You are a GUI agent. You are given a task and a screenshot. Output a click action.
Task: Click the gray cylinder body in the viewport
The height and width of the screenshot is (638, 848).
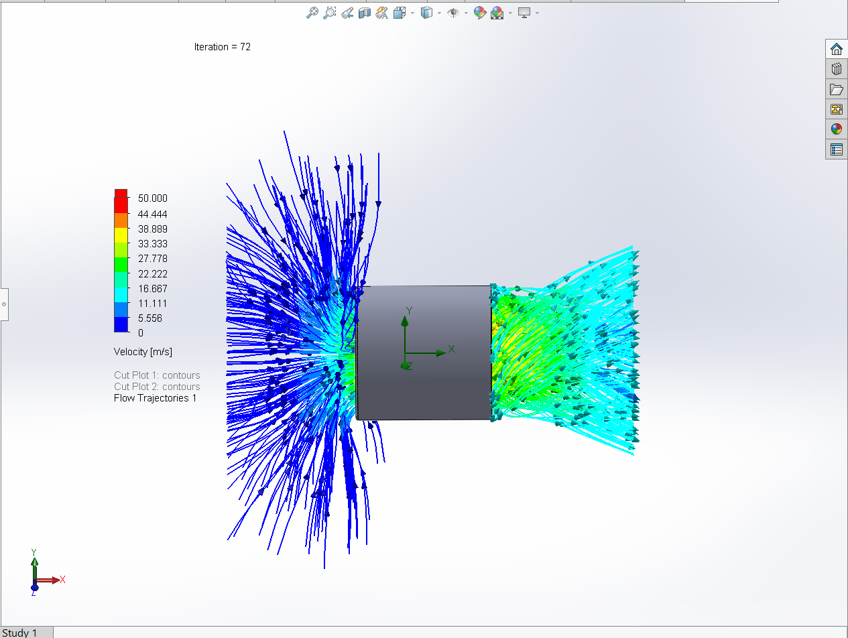[x=424, y=353]
